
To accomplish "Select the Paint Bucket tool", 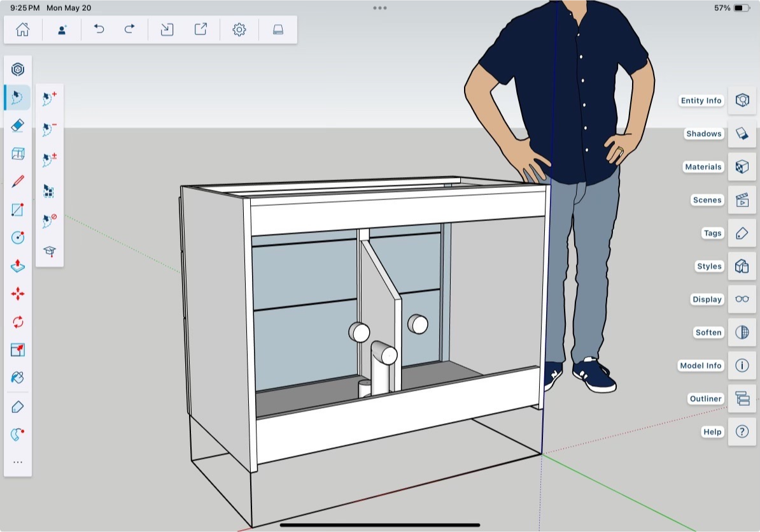I will pos(18,378).
